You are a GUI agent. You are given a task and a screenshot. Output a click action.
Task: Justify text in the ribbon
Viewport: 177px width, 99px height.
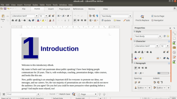85,20
